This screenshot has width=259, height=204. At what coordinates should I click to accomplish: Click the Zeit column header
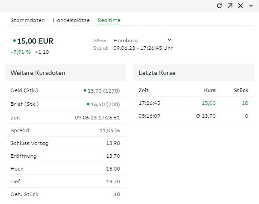point(144,90)
